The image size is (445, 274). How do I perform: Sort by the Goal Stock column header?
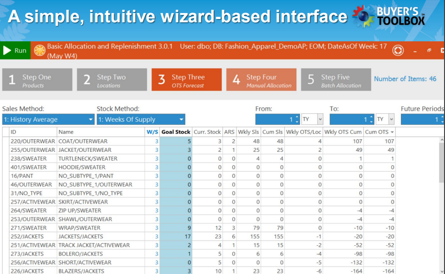176,132
